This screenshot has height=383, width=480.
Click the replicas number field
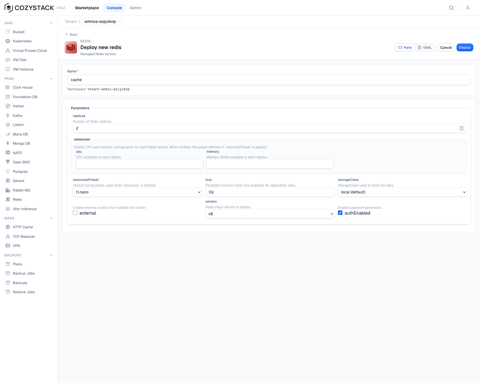tap(270, 128)
